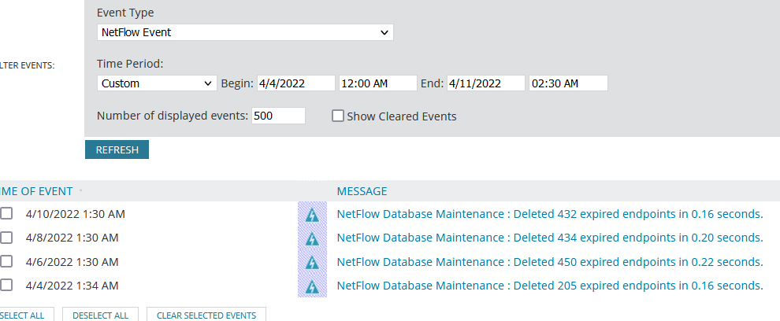The width and height of the screenshot is (780, 321).
Task: Click NetFlow event icon for 4/4/2022 row
Action: click(x=312, y=286)
